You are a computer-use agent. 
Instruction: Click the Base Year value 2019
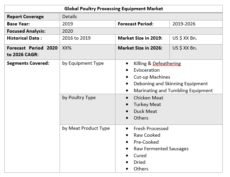(x=68, y=24)
